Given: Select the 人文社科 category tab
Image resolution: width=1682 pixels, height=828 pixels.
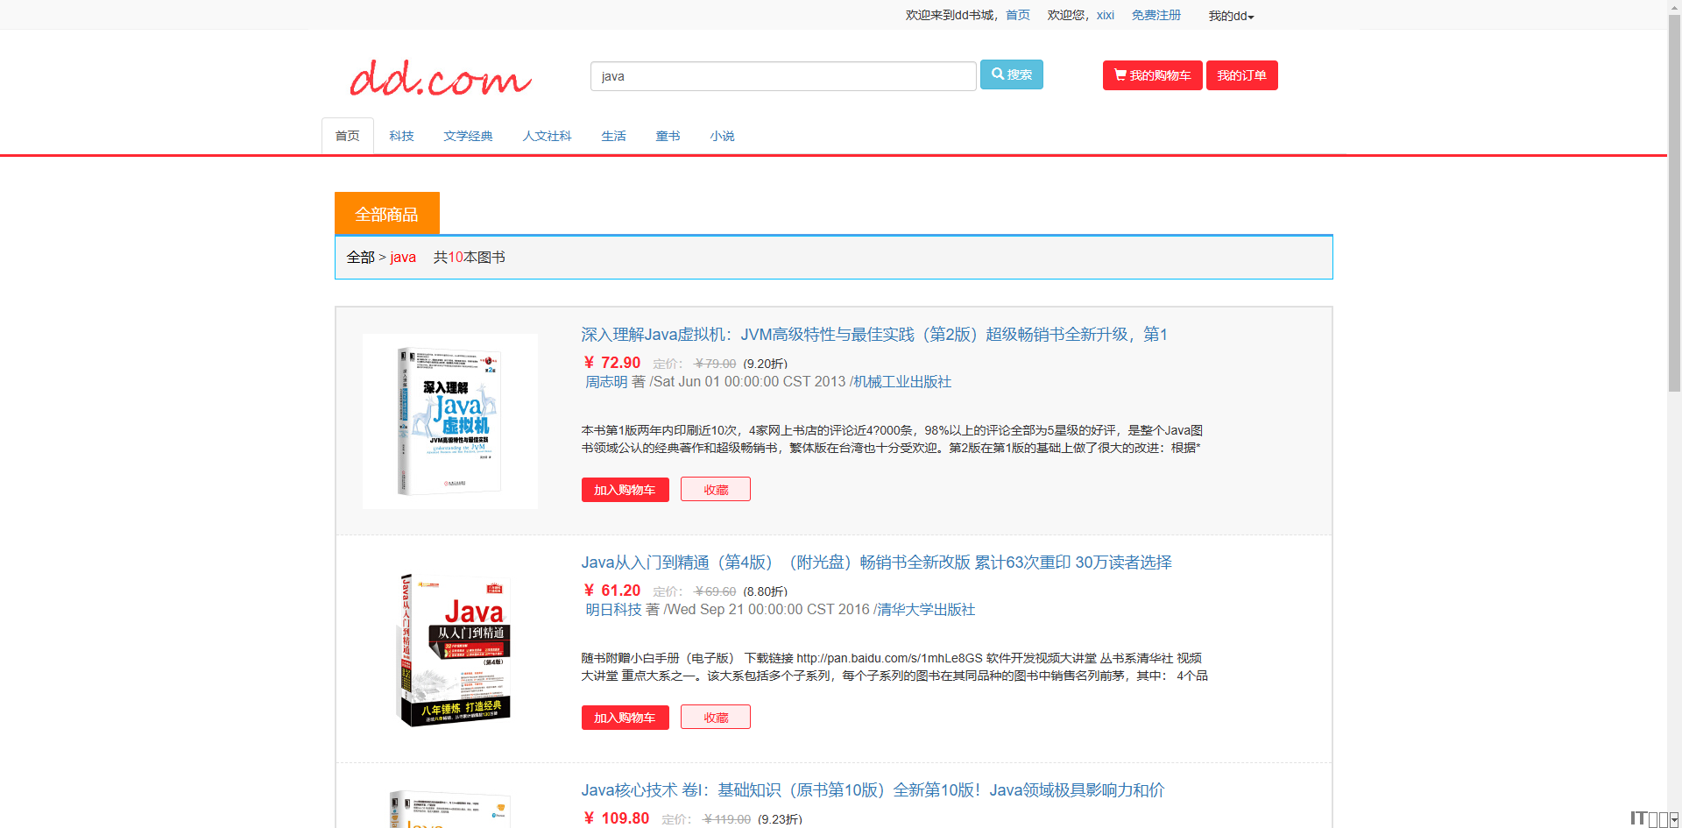Looking at the screenshot, I should point(547,136).
